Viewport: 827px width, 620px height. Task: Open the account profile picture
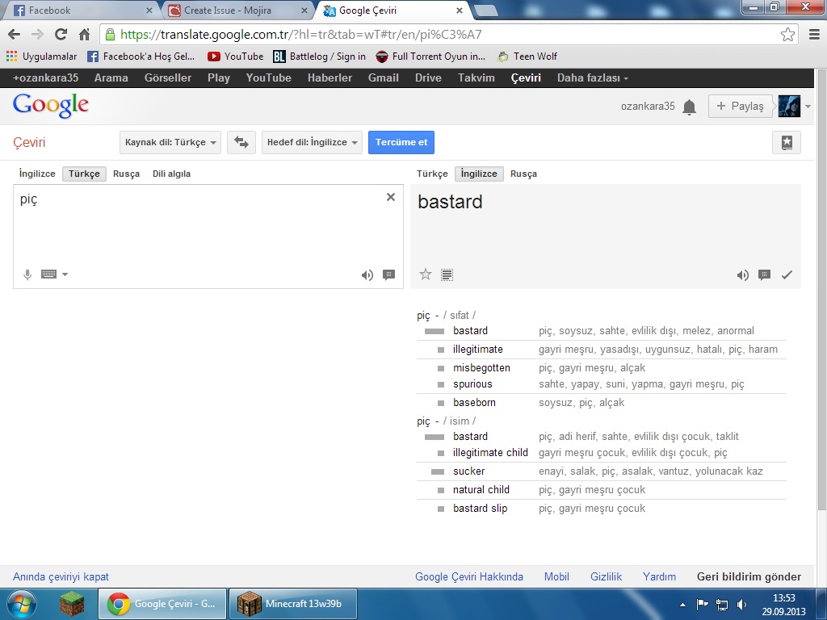coord(789,106)
